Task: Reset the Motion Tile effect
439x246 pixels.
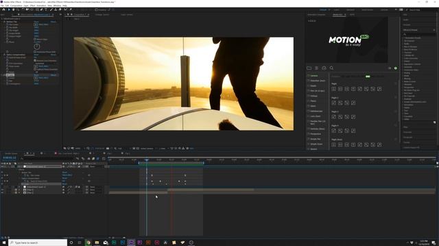Action: coord(36,21)
